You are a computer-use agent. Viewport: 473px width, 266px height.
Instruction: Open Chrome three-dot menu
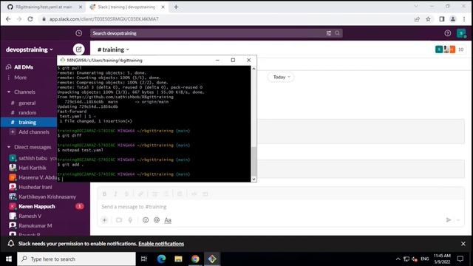tap(464, 19)
